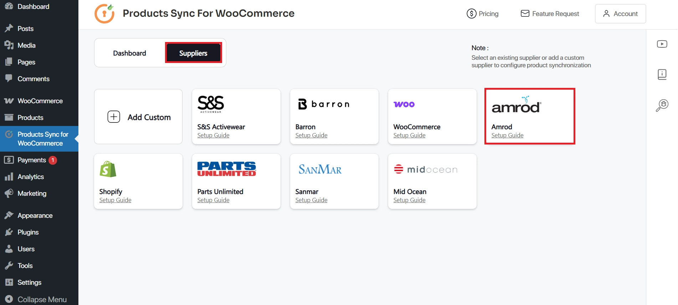Click the purple Woo logo
This screenshot has width=678, height=305.
(x=404, y=104)
